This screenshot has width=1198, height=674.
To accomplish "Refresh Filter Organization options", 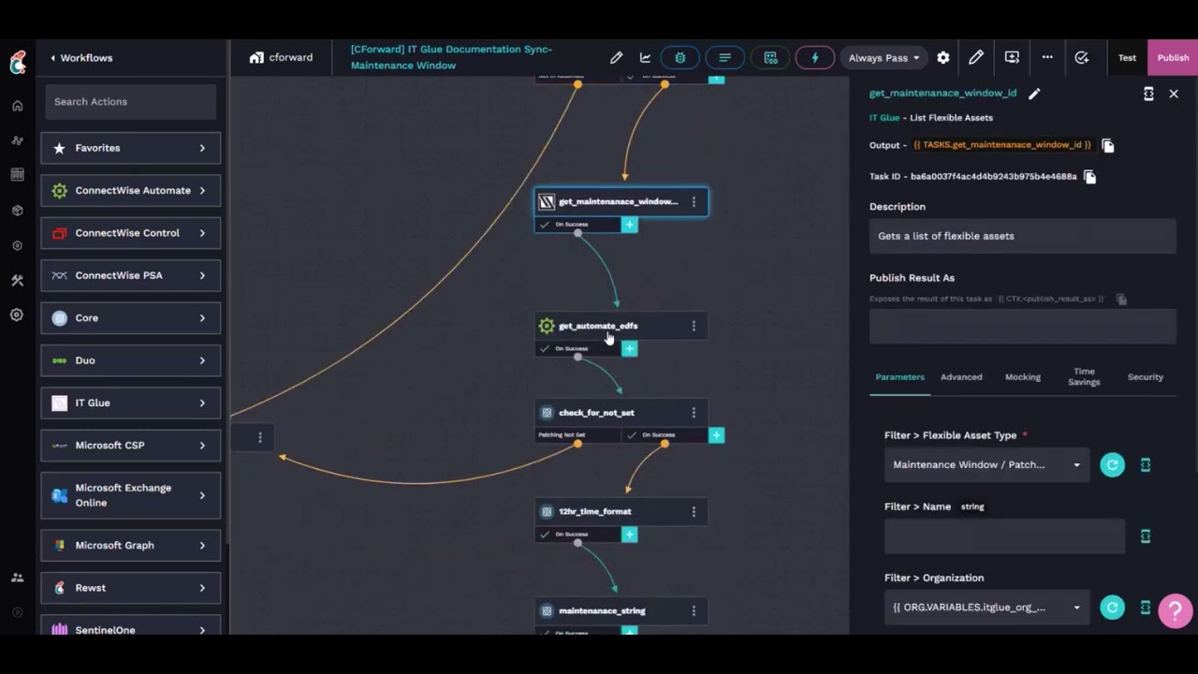I will tap(1112, 608).
